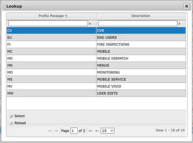The height and width of the screenshot is (143, 193).
Task: Click the page number input field
Action: pos(74,131)
